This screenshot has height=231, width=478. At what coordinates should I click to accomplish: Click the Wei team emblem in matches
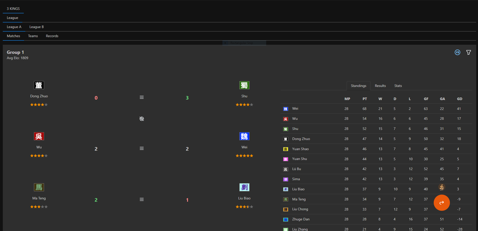(x=244, y=136)
